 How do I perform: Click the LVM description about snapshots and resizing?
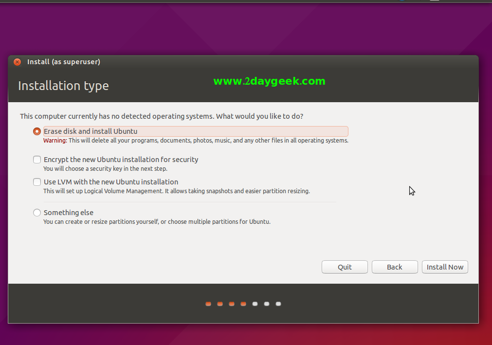[x=176, y=191]
